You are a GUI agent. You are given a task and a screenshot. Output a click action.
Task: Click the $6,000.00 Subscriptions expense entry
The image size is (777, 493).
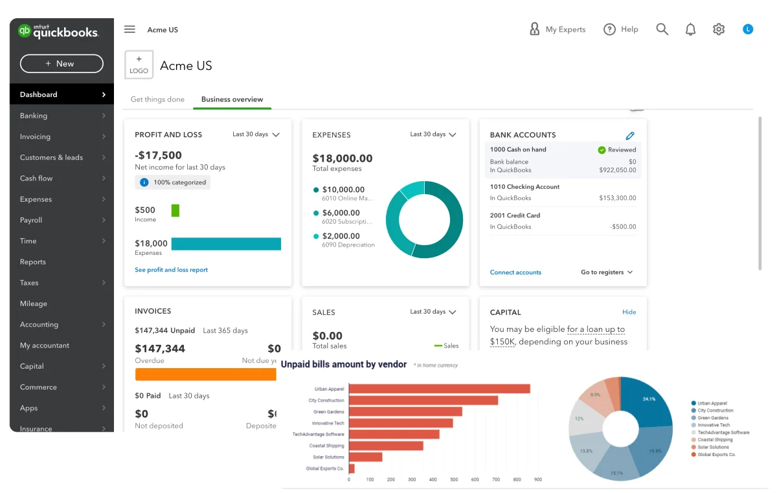(x=344, y=217)
